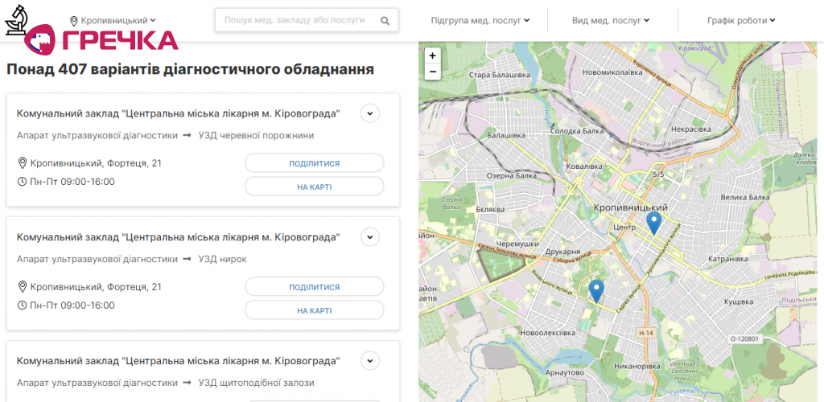Click hours 'Пн-Пт 09:00-16:00' in УЗД нирок card
This screenshot has width=824, height=402.
click(x=72, y=306)
